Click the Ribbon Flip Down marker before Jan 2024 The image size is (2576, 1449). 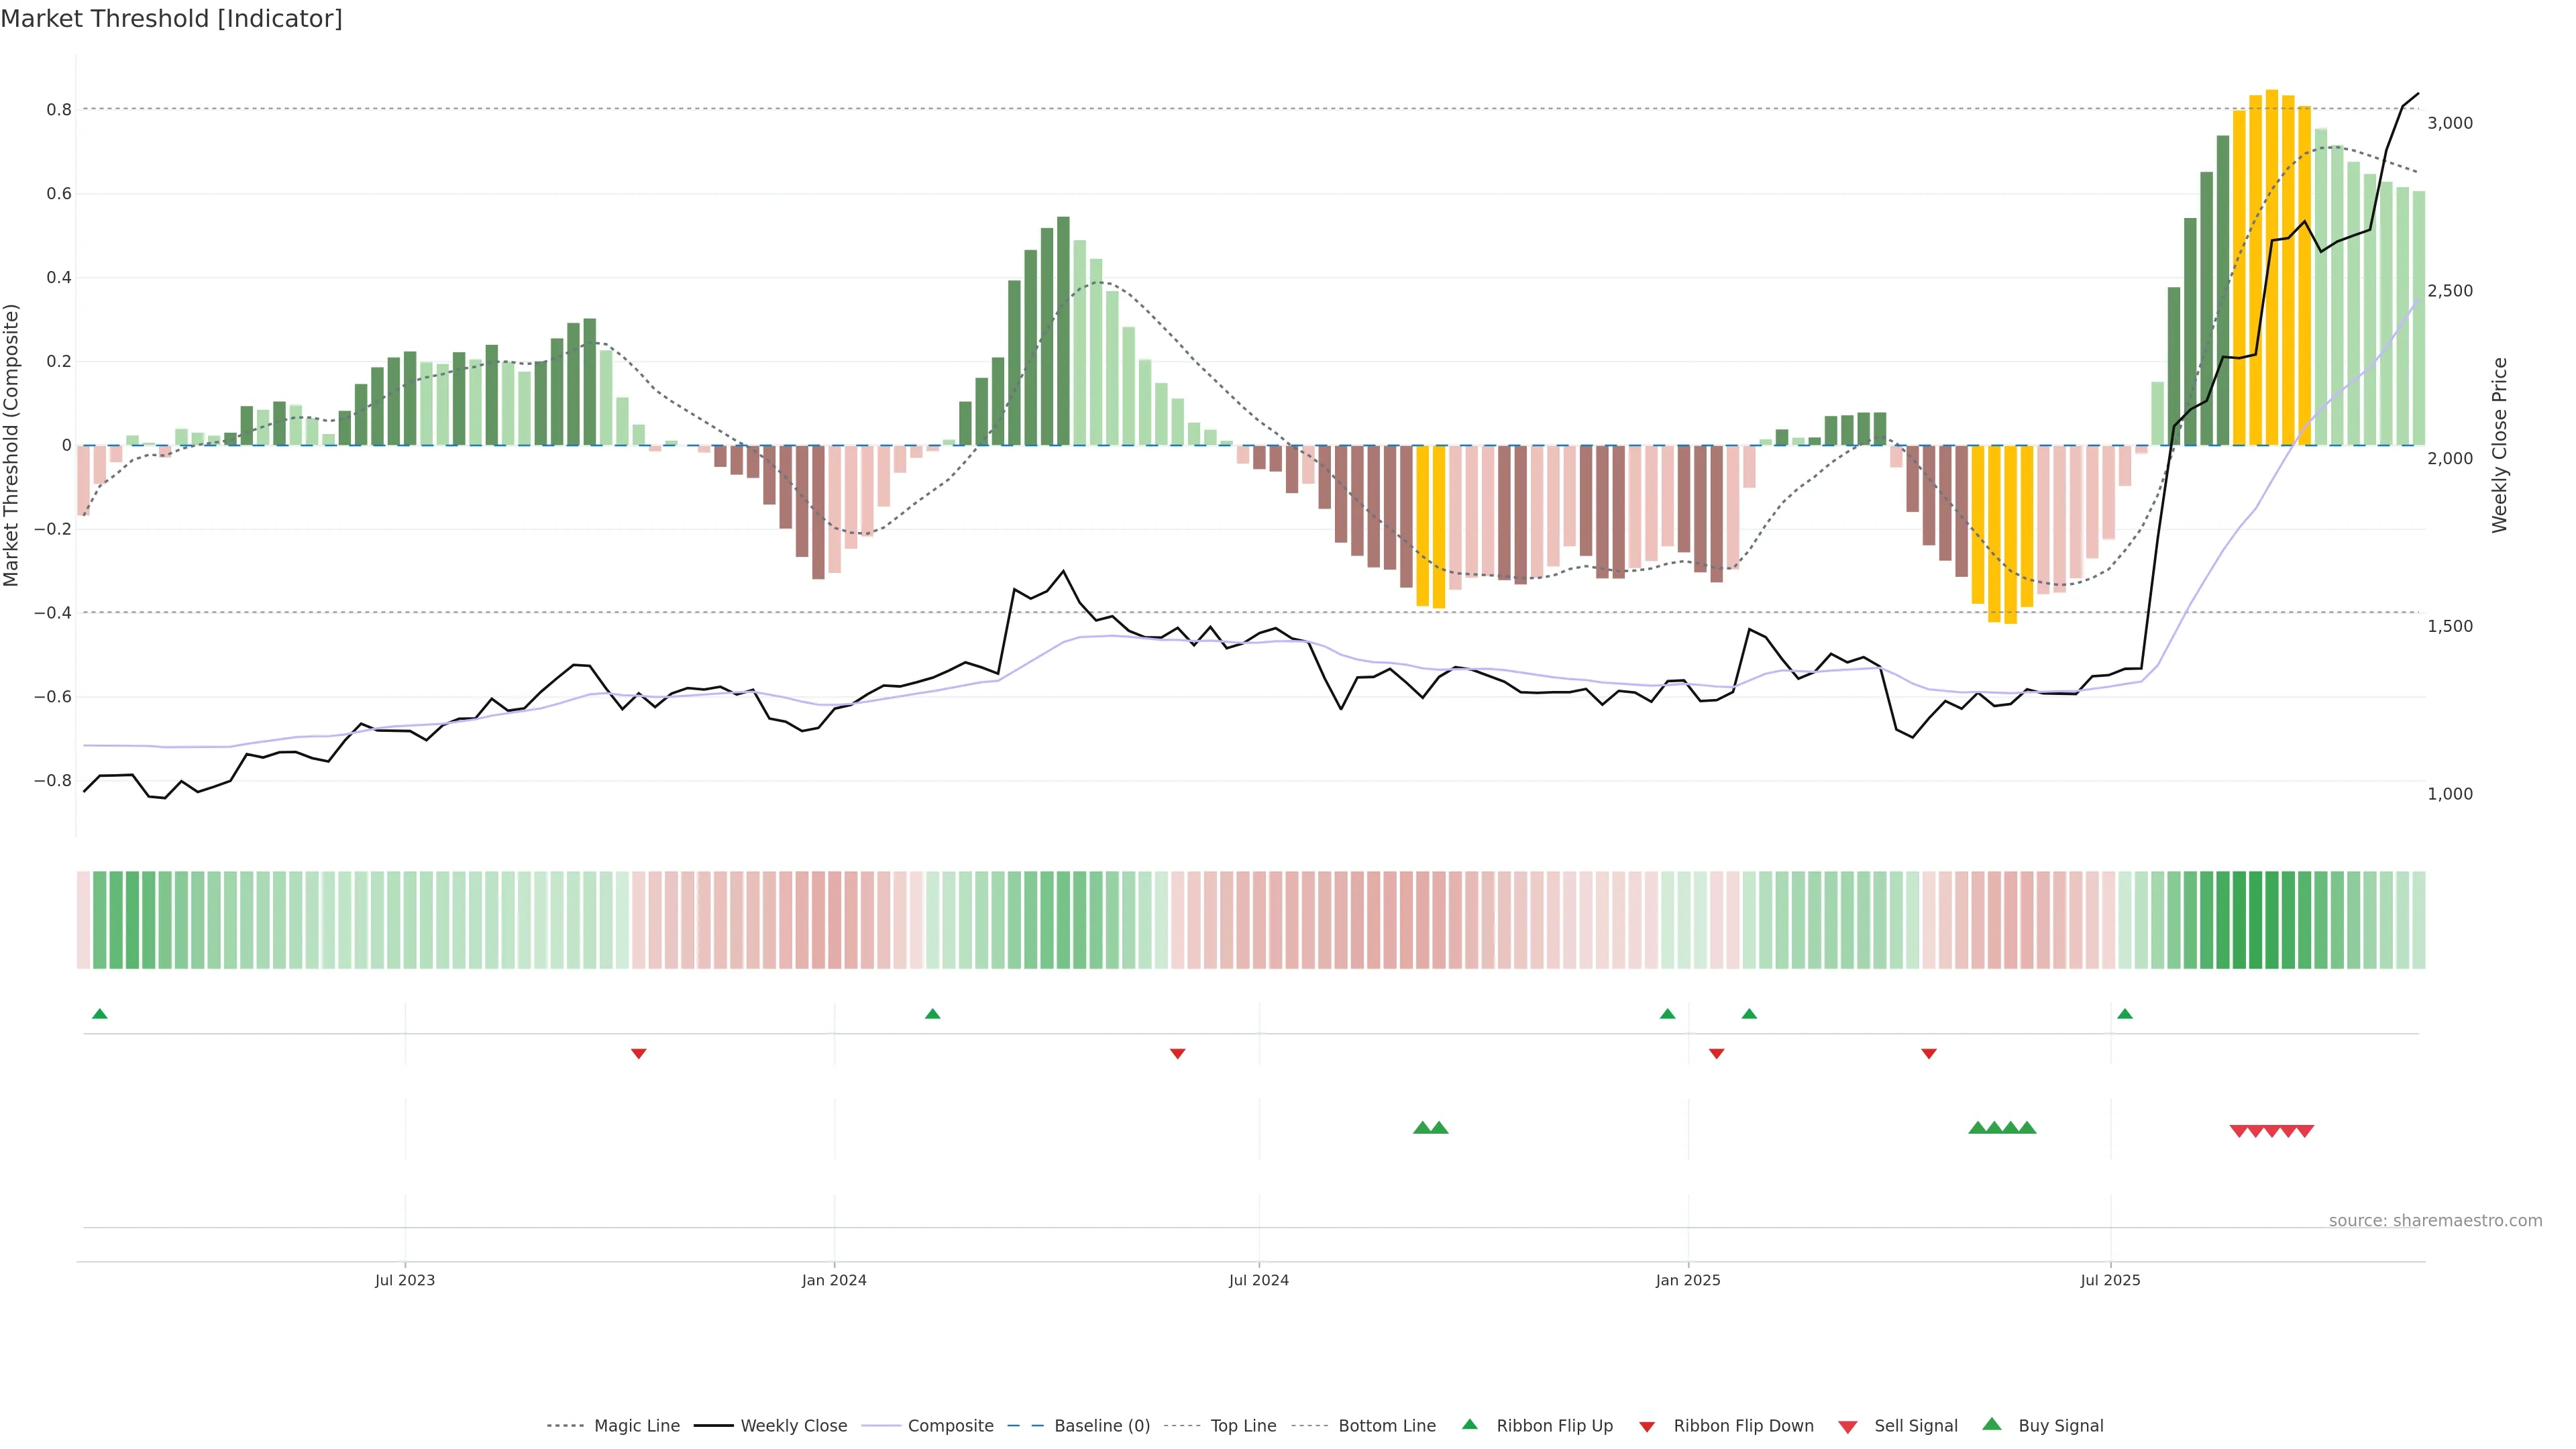click(638, 1054)
